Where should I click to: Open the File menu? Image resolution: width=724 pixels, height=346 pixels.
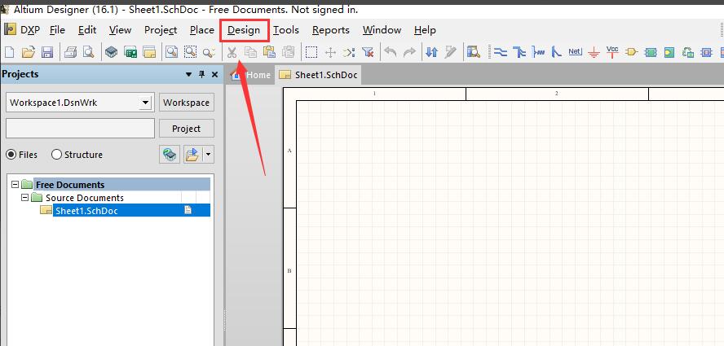[57, 30]
